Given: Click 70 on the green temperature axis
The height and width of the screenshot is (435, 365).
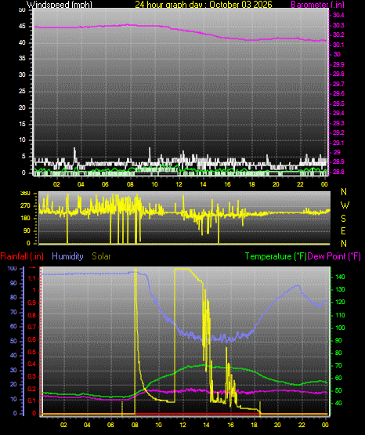Looking at the screenshot, I should pyautogui.click(x=338, y=366).
